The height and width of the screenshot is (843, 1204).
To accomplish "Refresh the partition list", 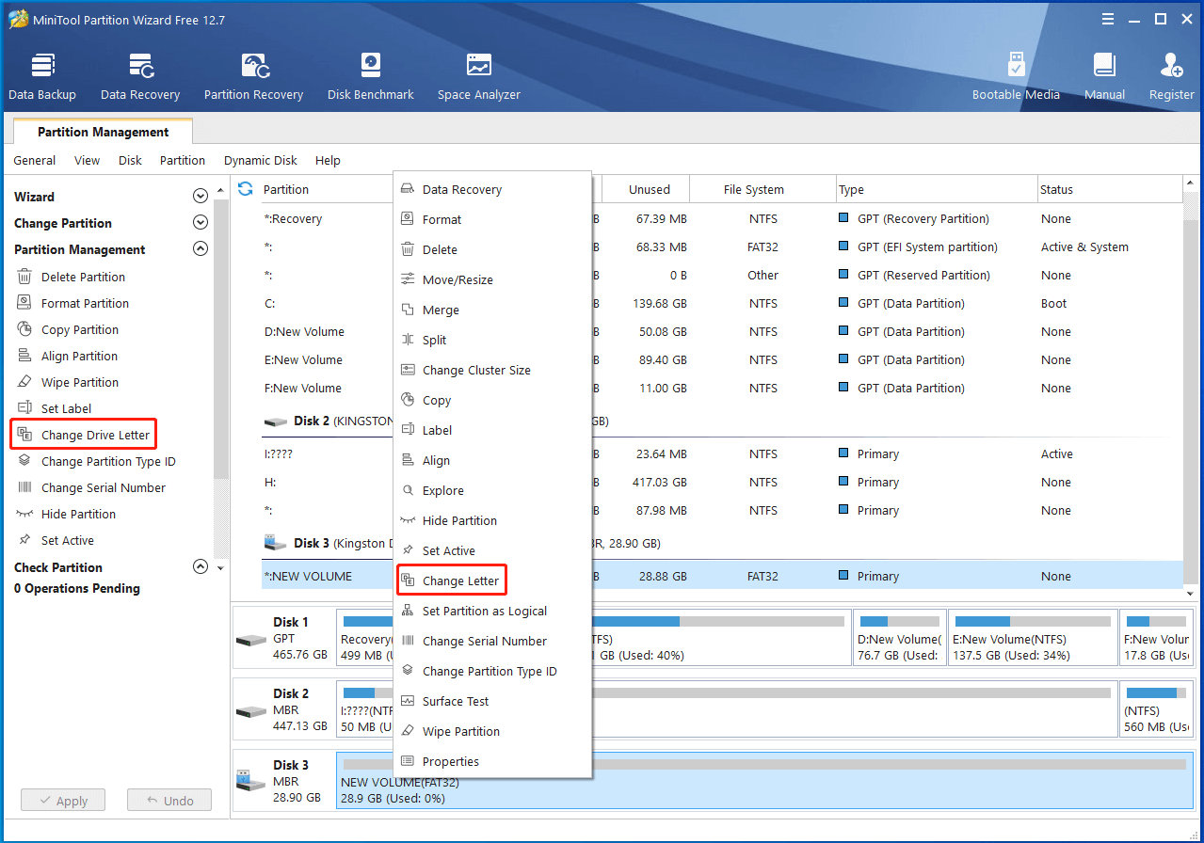I will pos(244,188).
